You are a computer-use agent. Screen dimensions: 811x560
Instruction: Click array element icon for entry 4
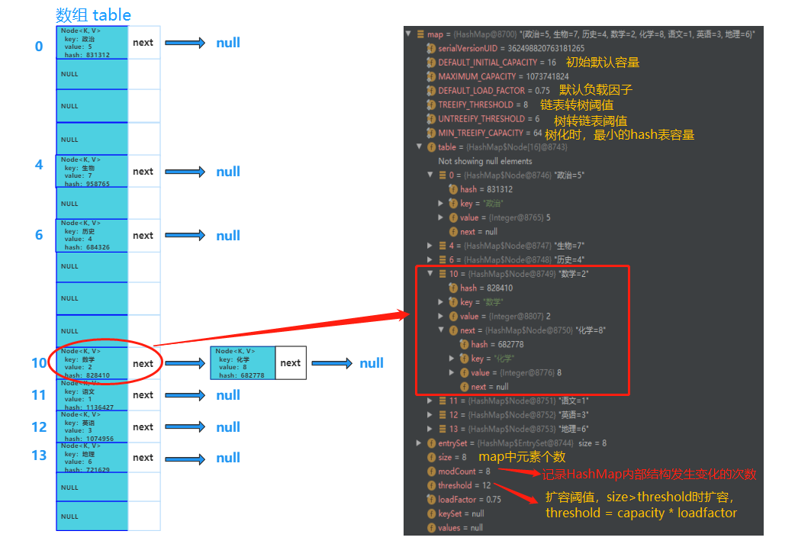[443, 245]
